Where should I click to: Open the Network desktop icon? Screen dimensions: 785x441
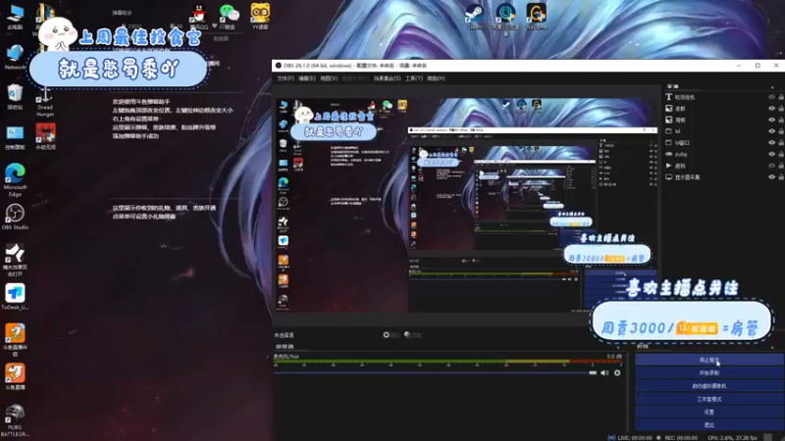point(15,57)
